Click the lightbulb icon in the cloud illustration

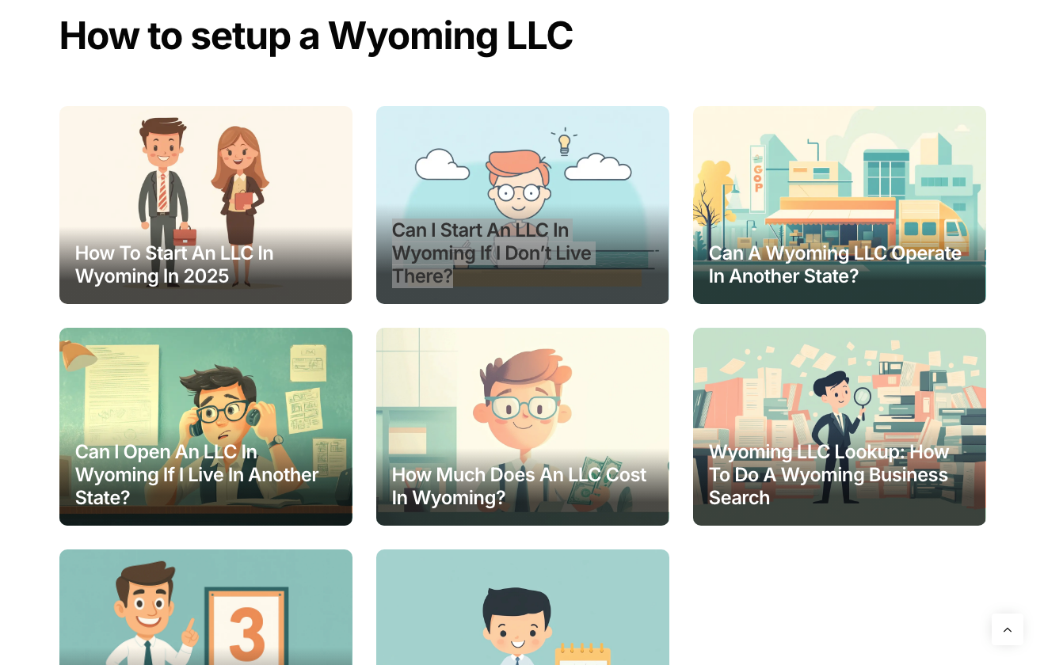point(564,142)
